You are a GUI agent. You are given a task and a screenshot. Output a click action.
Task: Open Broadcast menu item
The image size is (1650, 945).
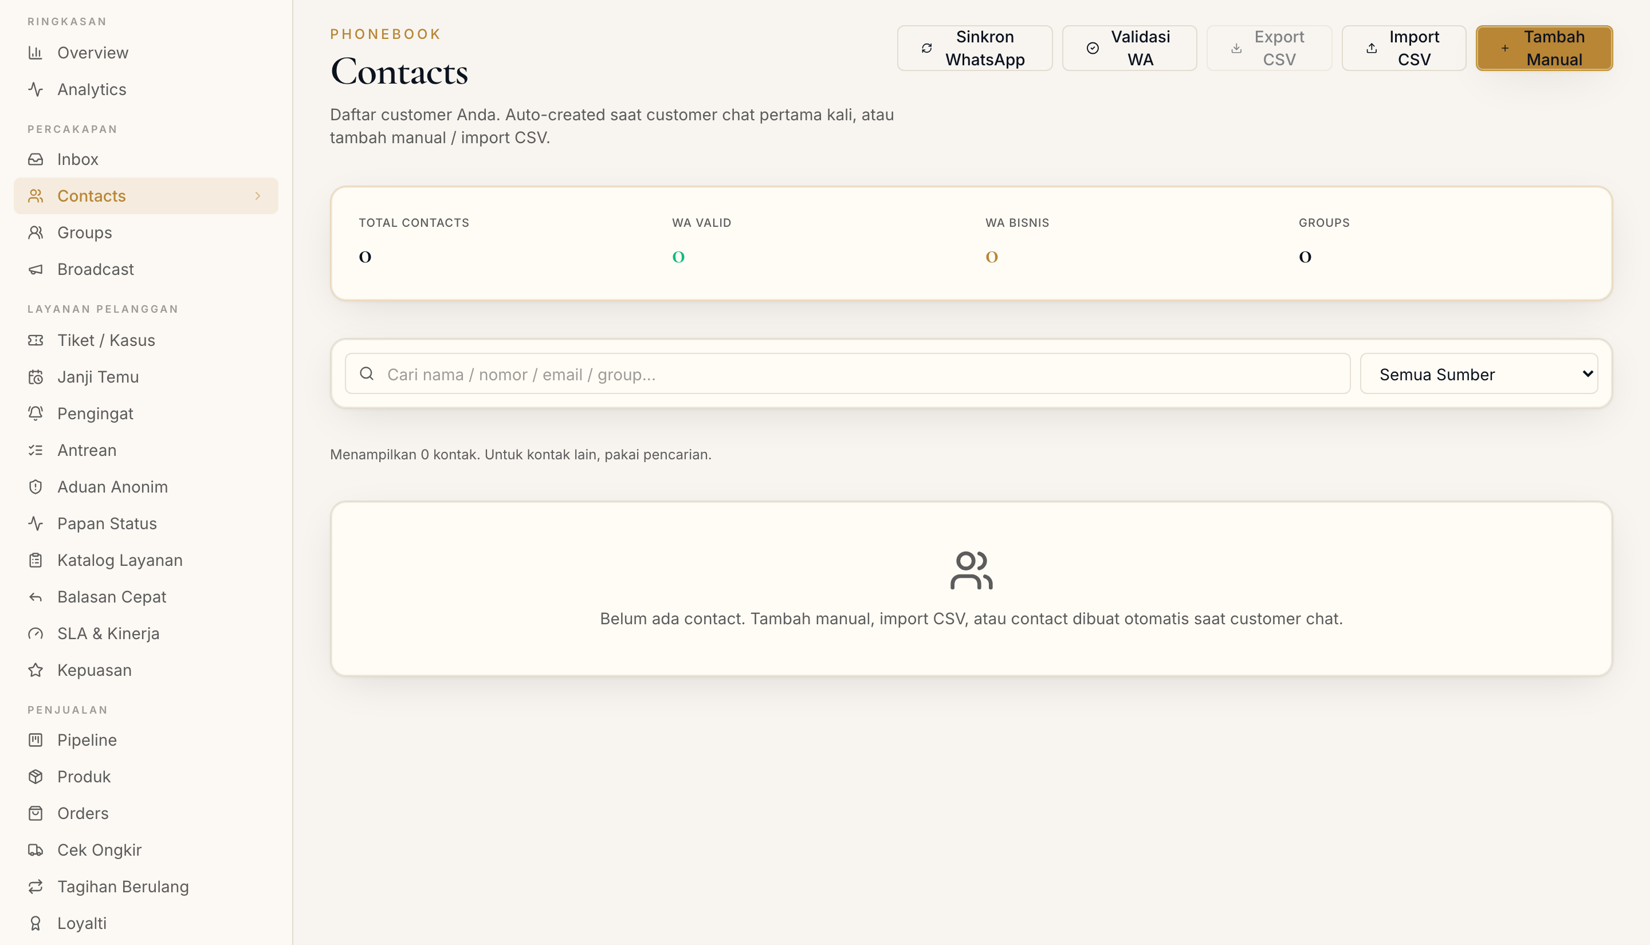pos(146,269)
